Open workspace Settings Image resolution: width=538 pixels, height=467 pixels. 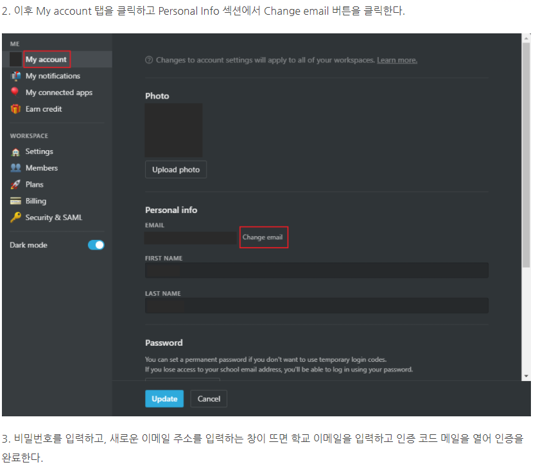39,151
